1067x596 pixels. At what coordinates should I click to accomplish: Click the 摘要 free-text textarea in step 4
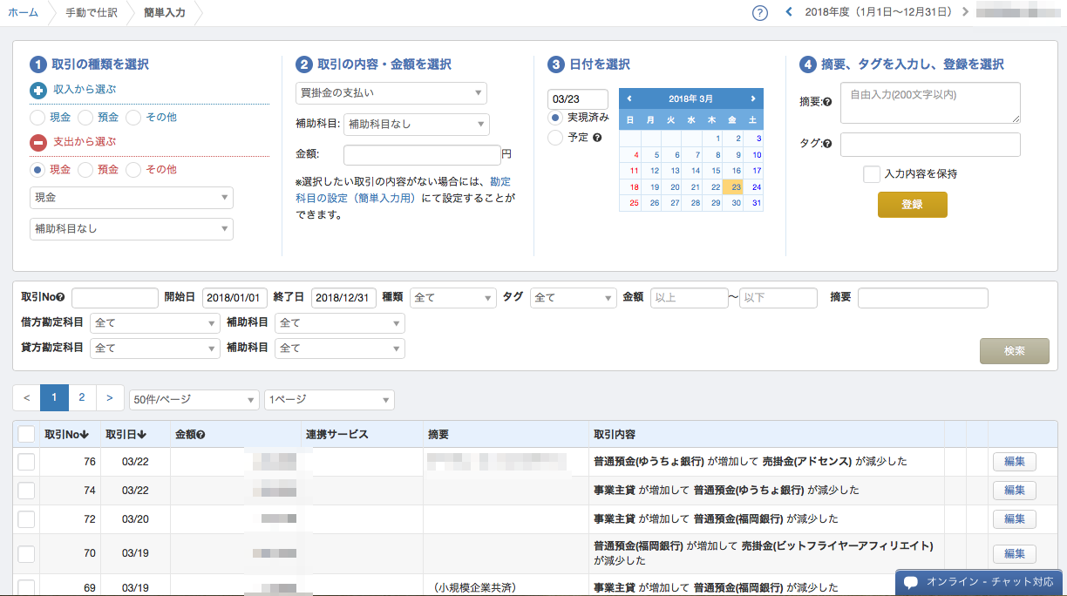930,103
